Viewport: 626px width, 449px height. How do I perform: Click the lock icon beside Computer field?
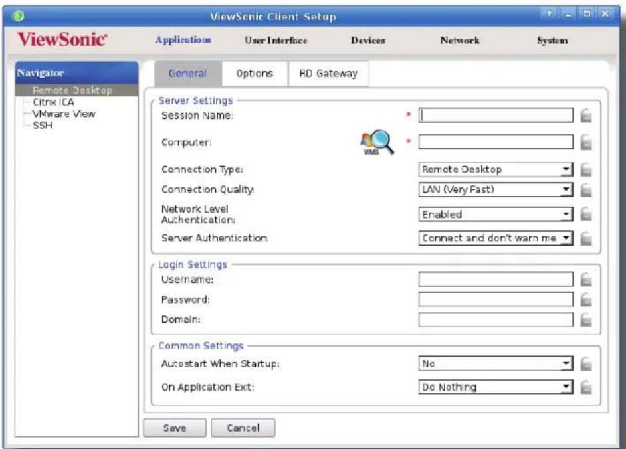pos(585,143)
